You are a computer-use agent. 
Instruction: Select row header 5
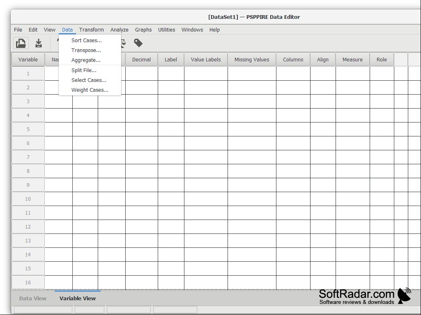coord(28,129)
